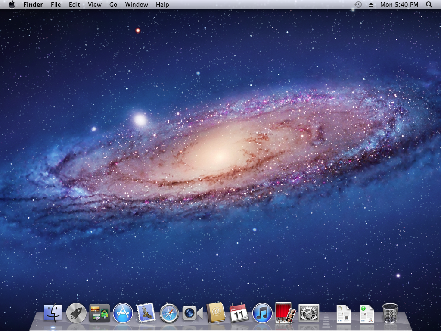Open iCal showing the 11th
Screen dimensions: 441x331
point(239,312)
